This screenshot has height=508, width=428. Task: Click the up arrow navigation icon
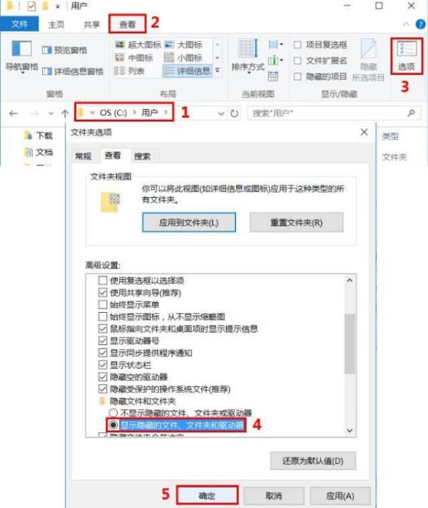point(65,113)
